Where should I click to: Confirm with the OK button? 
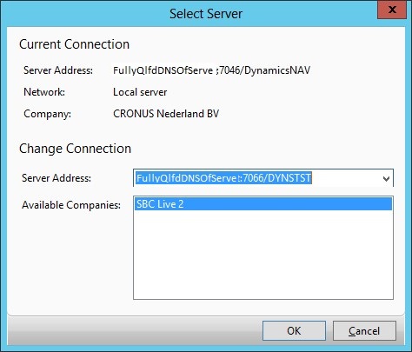(294, 330)
